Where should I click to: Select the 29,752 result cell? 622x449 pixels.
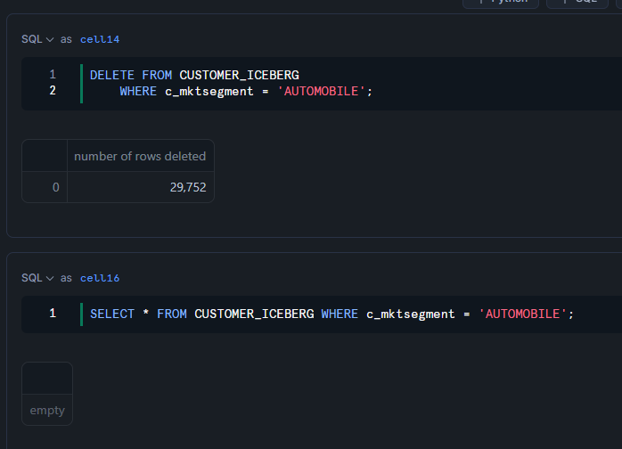(x=141, y=187)
